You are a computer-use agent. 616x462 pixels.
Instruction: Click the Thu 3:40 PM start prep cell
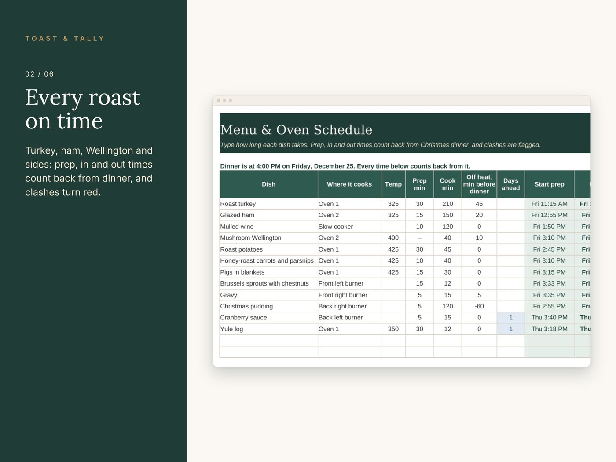coord(550,318)
